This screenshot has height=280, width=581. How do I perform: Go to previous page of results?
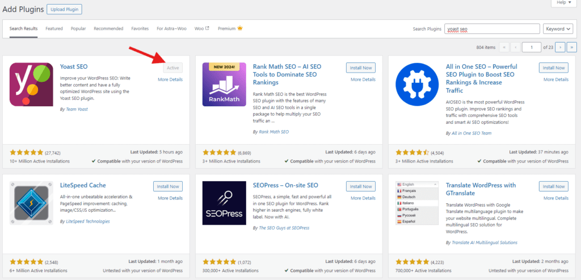pyautogui.click(x=515, y=48)
